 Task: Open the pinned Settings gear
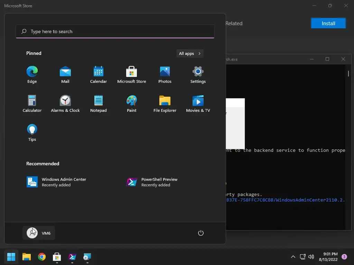tap(198, 75)
